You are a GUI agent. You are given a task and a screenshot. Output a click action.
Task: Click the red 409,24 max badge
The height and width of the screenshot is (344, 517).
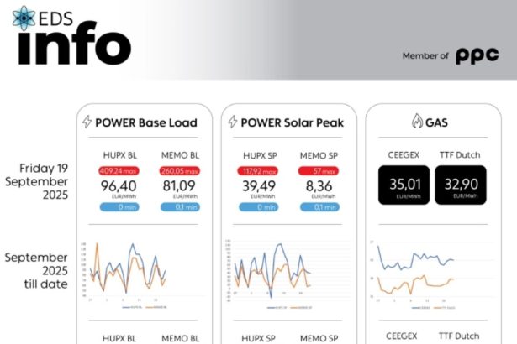(x=119, y=171)
